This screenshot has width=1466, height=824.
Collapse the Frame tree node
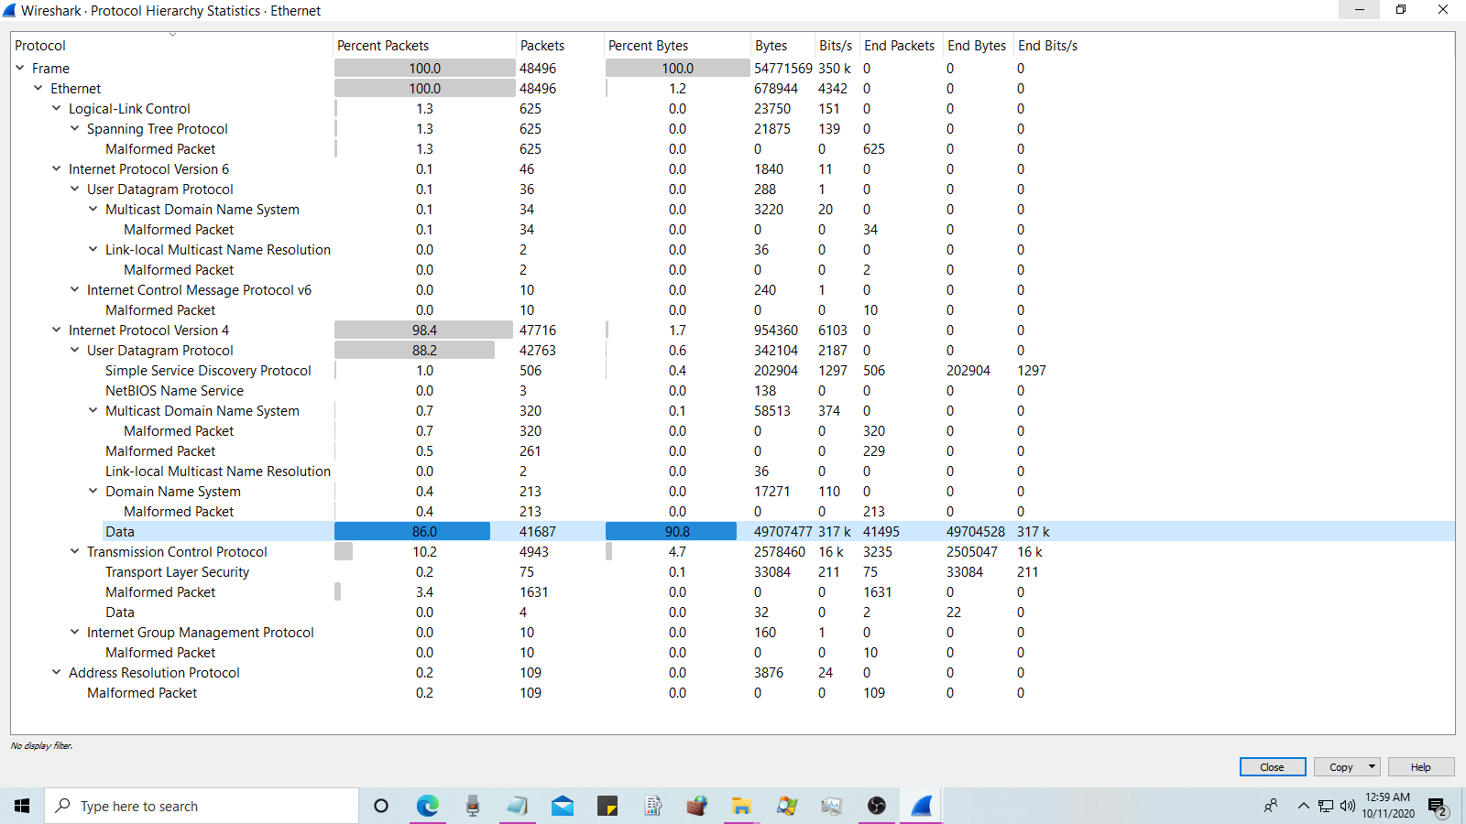coord(20,68)
